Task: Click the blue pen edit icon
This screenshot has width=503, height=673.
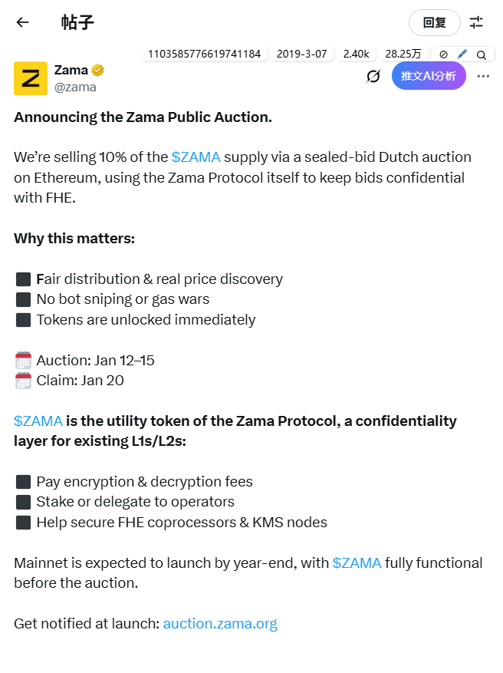Action: [x=462, y=54]
